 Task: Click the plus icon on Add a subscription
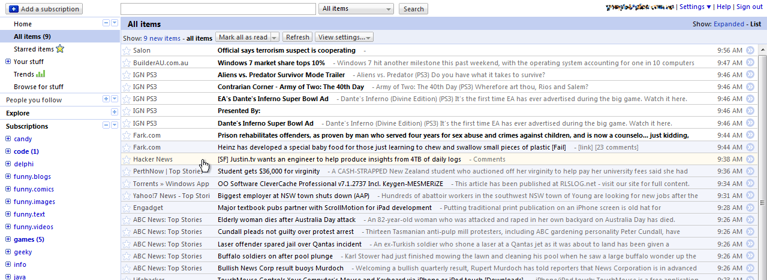(14, 9)
